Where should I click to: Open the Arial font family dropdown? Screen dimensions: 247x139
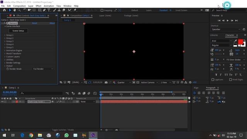pyautogui.click(x=221, y=41)
